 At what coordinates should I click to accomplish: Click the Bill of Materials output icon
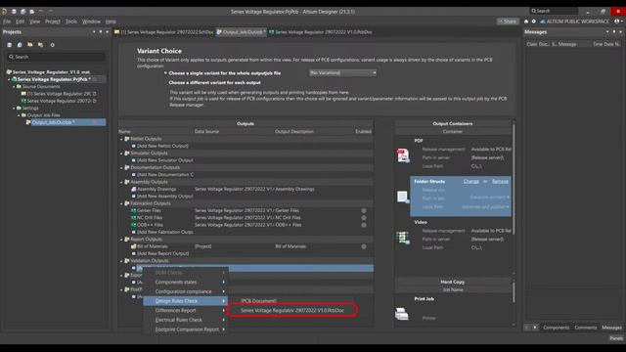tap(134, 246)
